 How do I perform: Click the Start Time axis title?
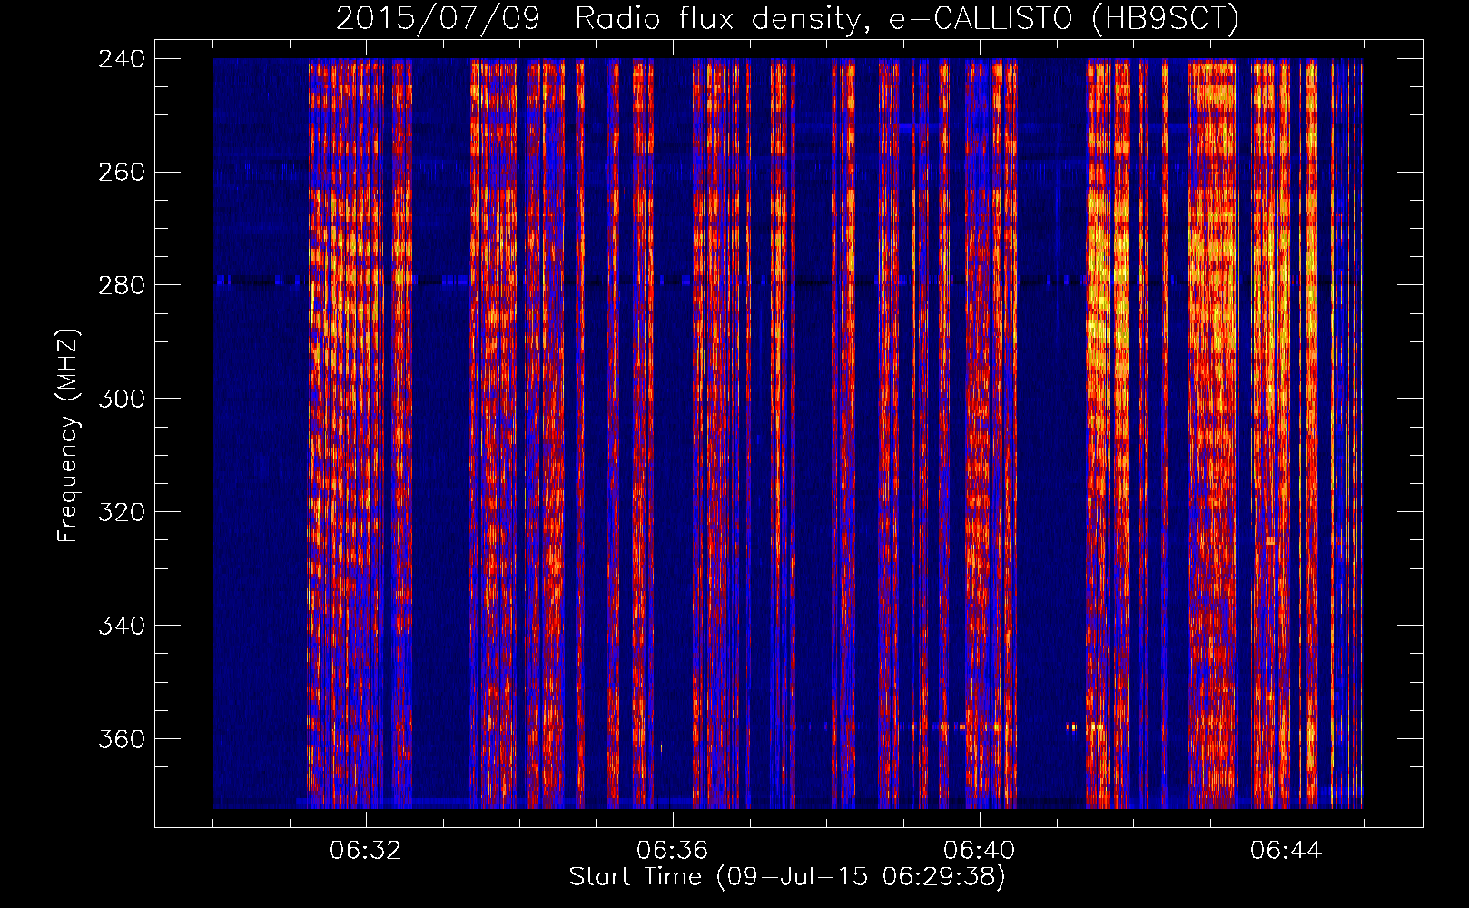[787, 877]
